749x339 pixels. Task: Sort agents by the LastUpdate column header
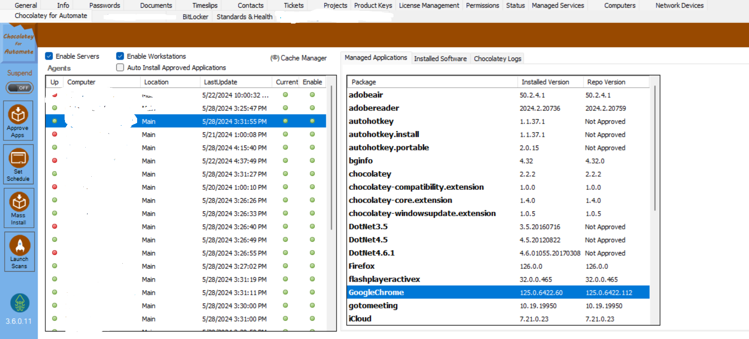pos(220,82)
